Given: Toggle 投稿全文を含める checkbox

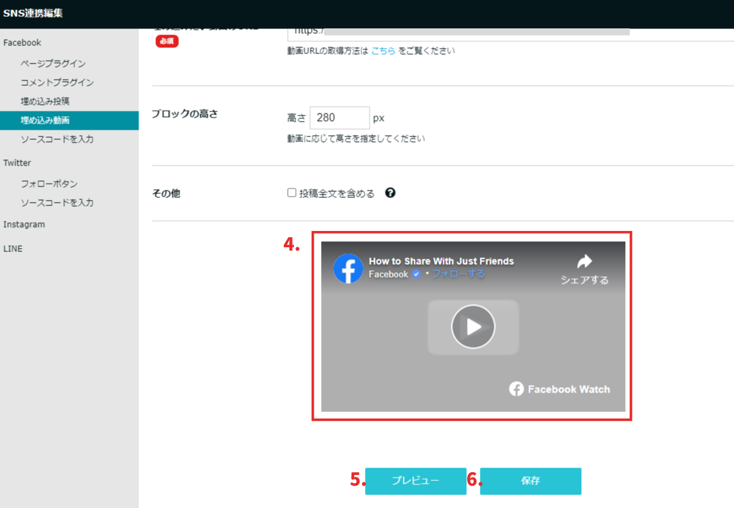Looking at the screenshot, I should (x=291, y=193).
